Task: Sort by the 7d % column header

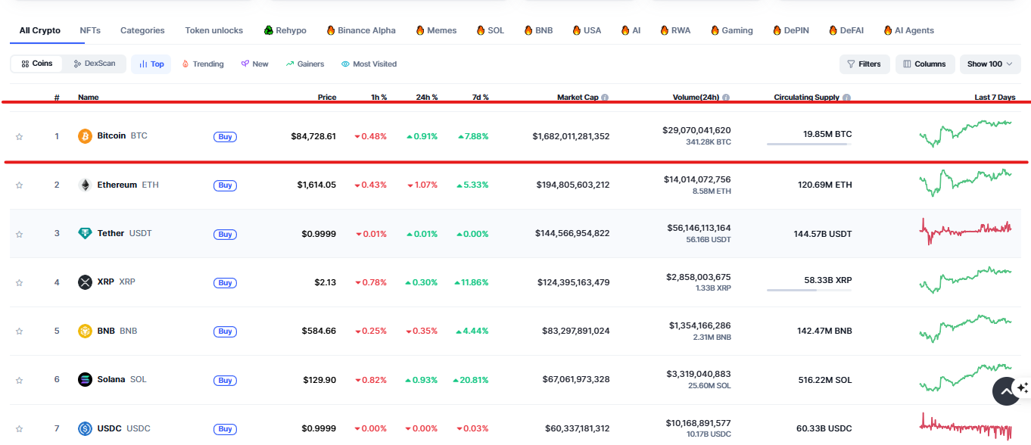Action: pyautogui.click(x=480, y=98)
